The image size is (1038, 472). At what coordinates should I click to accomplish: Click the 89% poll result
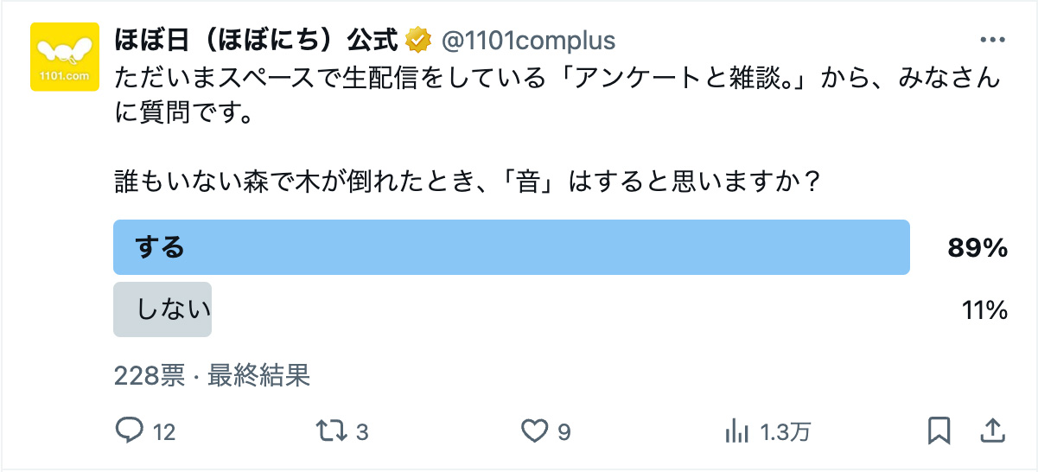(978, 248)
